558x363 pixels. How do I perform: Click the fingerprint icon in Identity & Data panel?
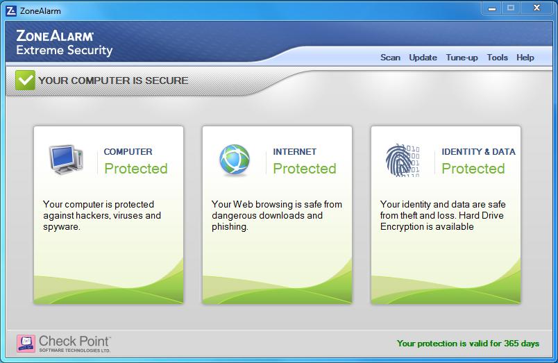click(403, 160)
